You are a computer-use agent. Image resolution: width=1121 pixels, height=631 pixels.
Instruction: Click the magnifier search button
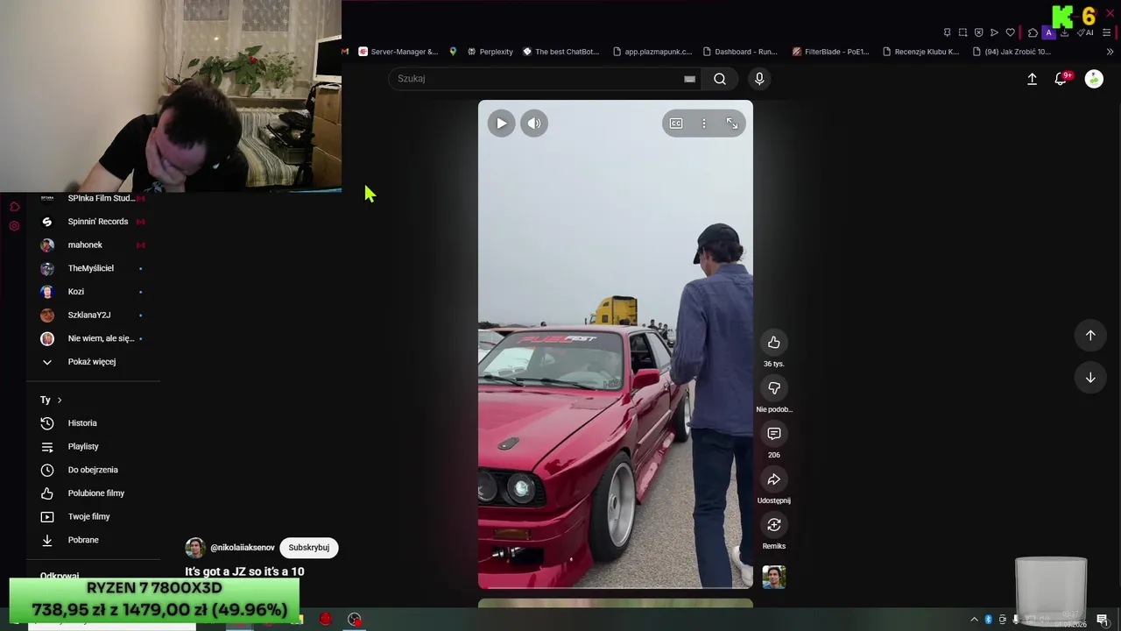(x=720, y=79)
